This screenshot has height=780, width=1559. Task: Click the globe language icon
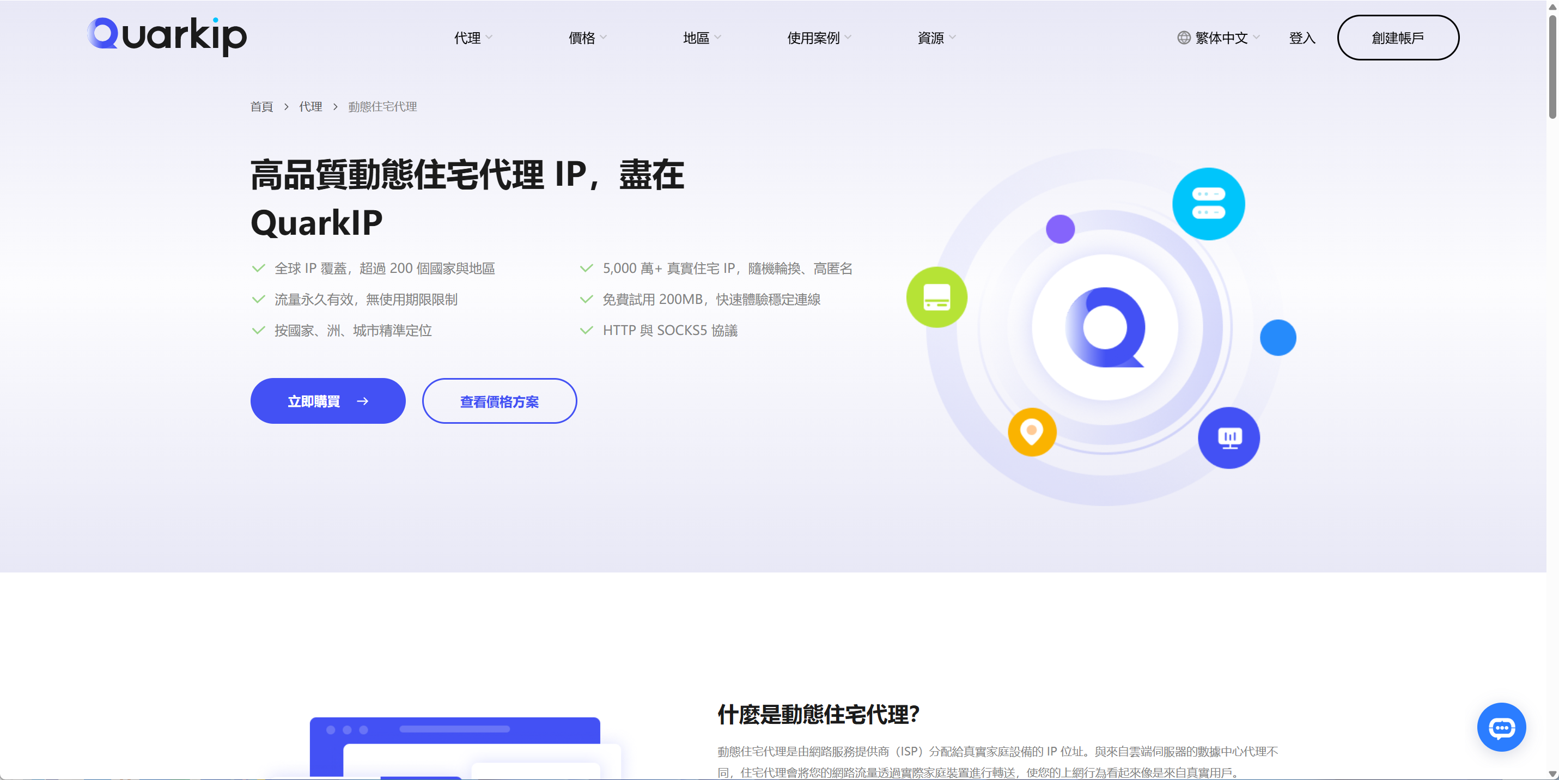[1183, 38]
